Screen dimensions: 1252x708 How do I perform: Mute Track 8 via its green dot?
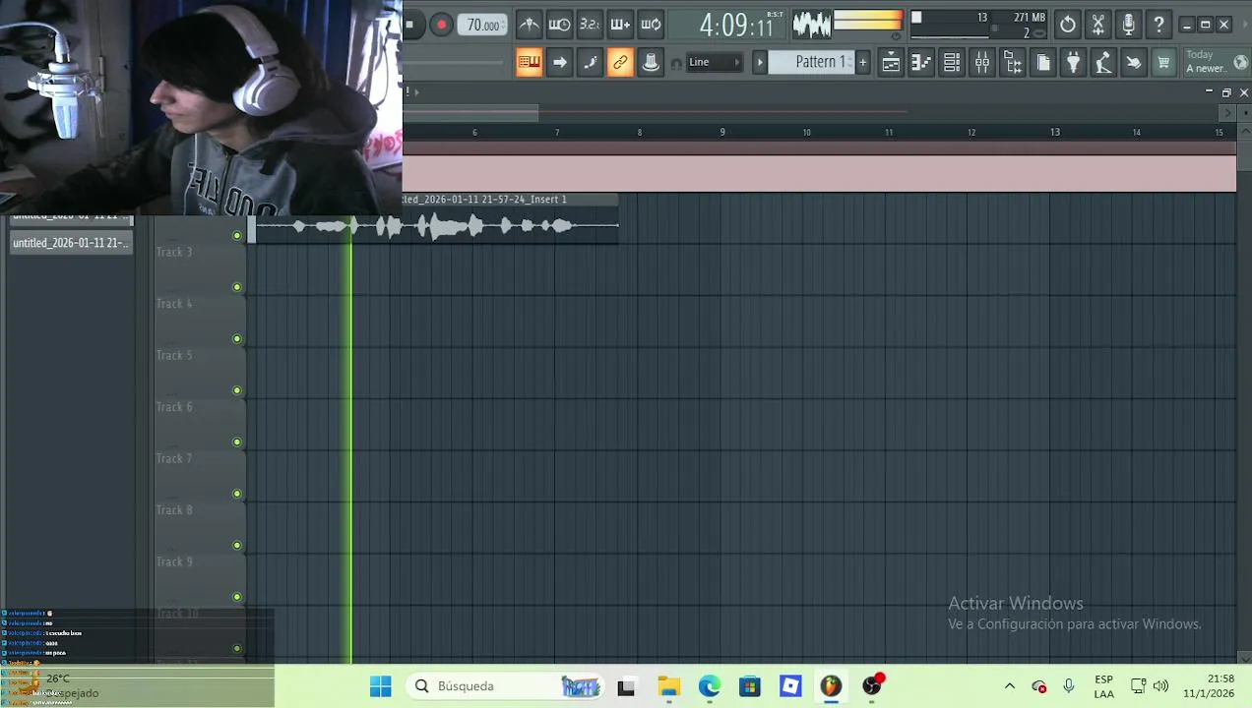pyautogui.click(x=236, y=546)
